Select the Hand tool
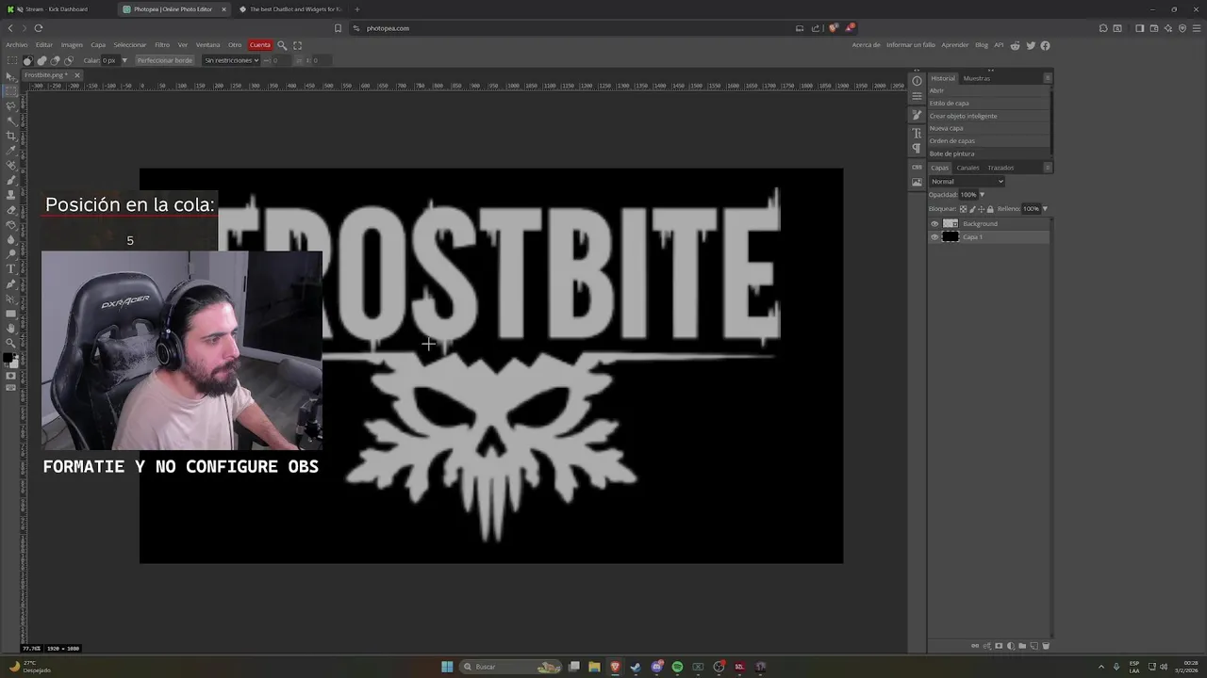 click(11, 331)
